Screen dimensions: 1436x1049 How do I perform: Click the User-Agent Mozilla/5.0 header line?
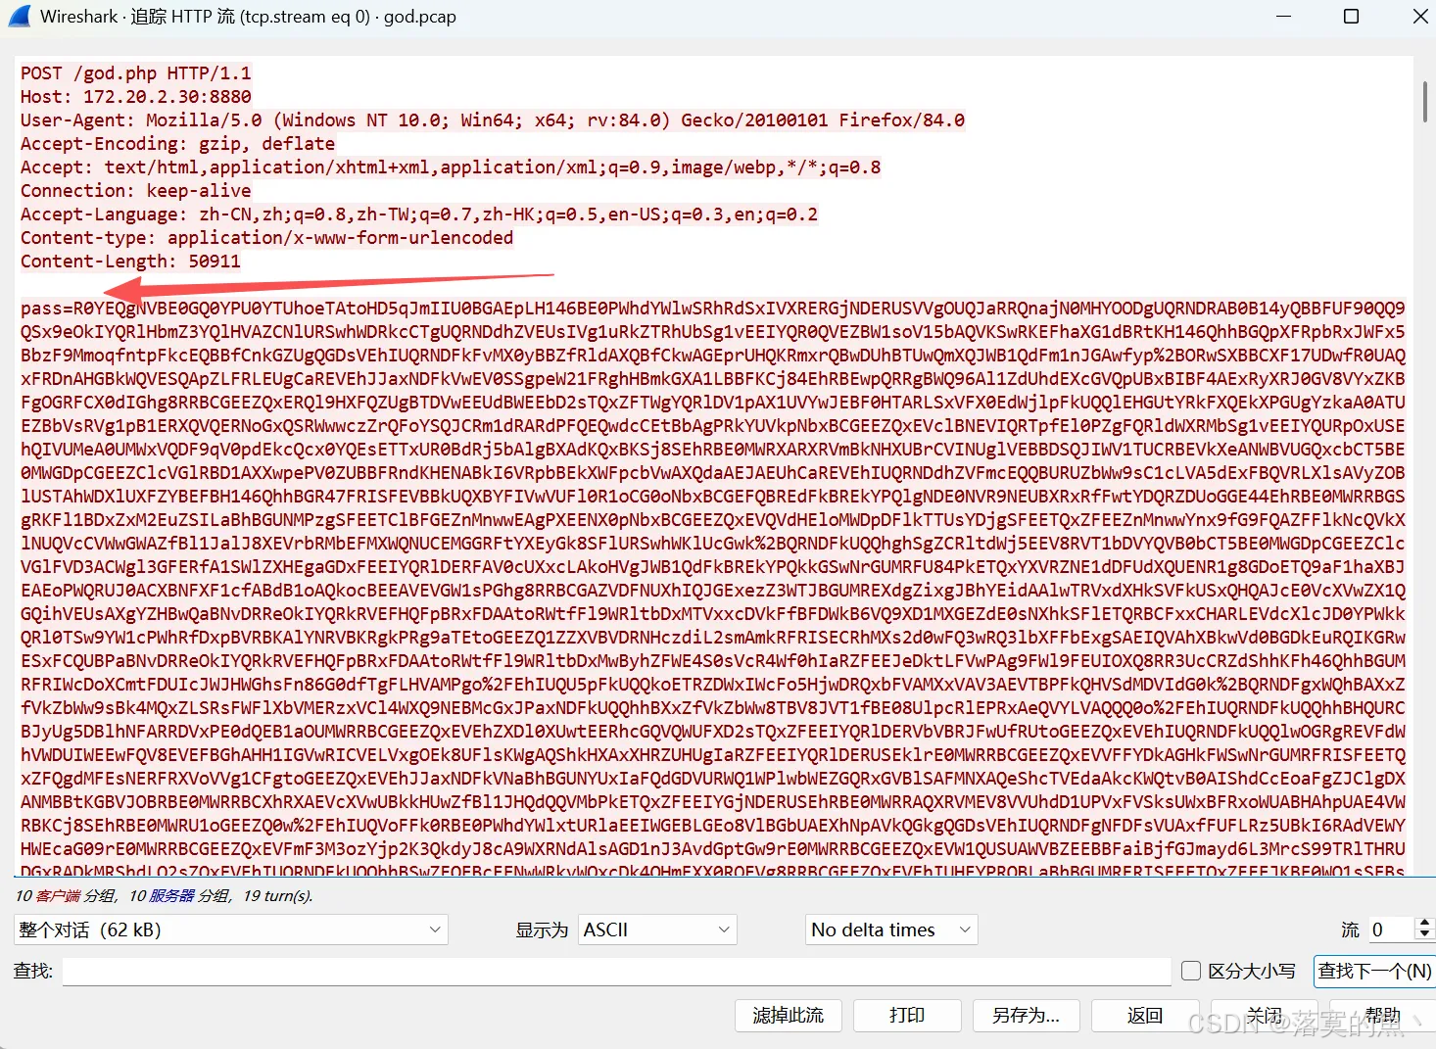(493, 120)
